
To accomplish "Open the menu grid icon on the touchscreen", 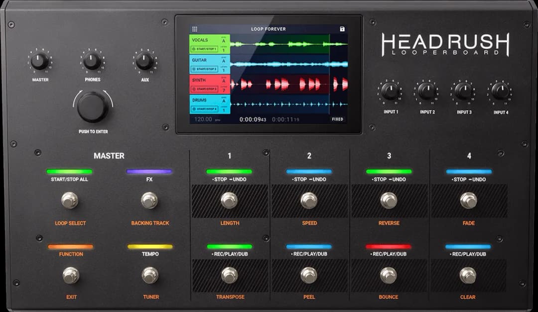I will click(x=195, y=29).
